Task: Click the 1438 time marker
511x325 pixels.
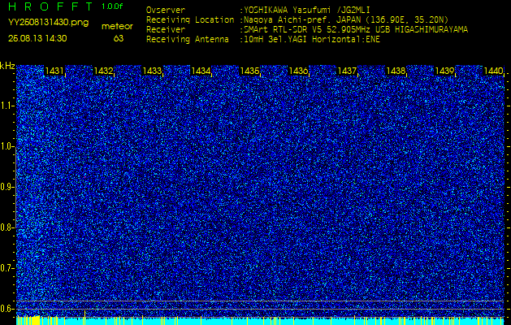Action: 396,71
